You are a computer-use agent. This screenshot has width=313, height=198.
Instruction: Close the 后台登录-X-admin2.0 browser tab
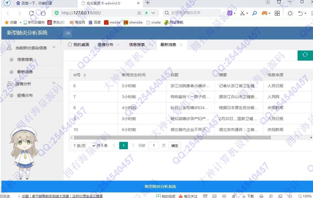[x=138, y=3]
